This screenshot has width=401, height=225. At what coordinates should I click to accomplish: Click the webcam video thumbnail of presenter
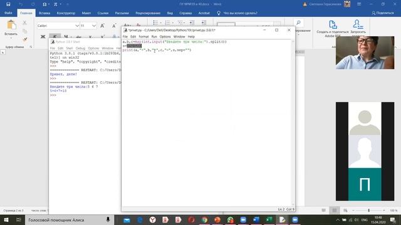[x=365, y=52]
